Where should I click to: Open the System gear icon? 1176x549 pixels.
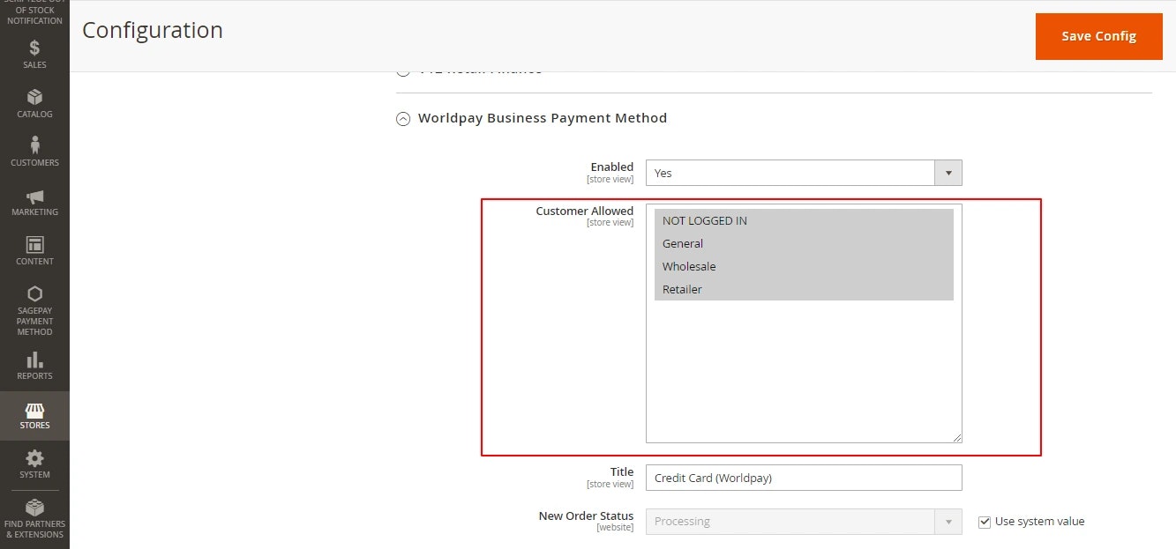(34, 458)
